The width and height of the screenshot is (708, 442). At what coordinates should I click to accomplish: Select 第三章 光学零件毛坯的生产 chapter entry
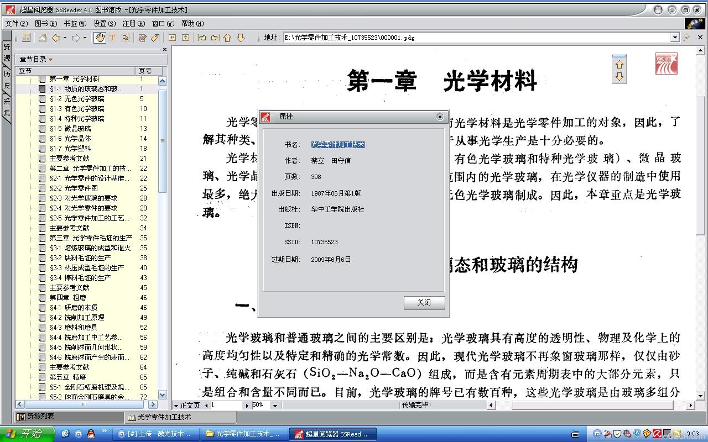91,238
